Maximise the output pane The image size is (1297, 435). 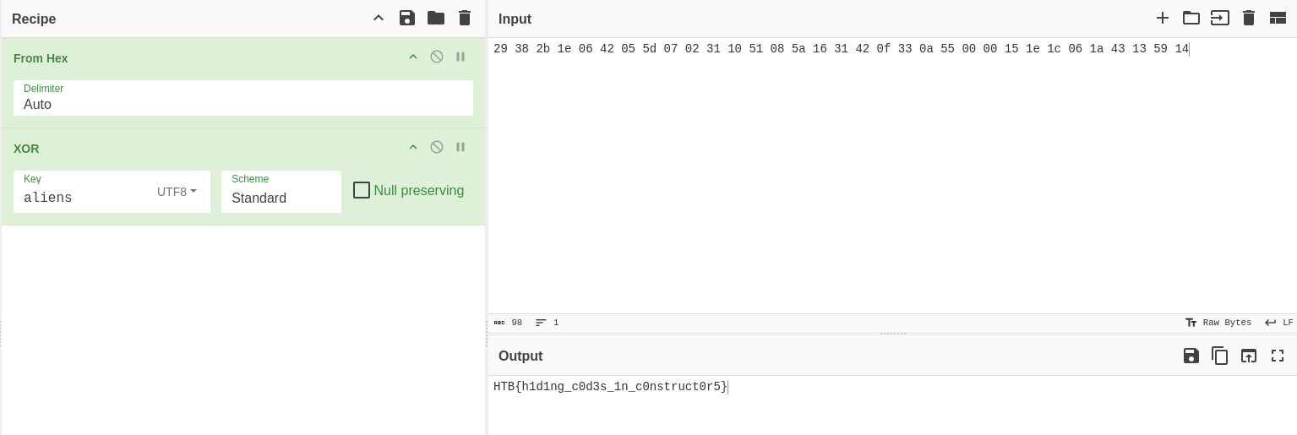[1278, 356]
